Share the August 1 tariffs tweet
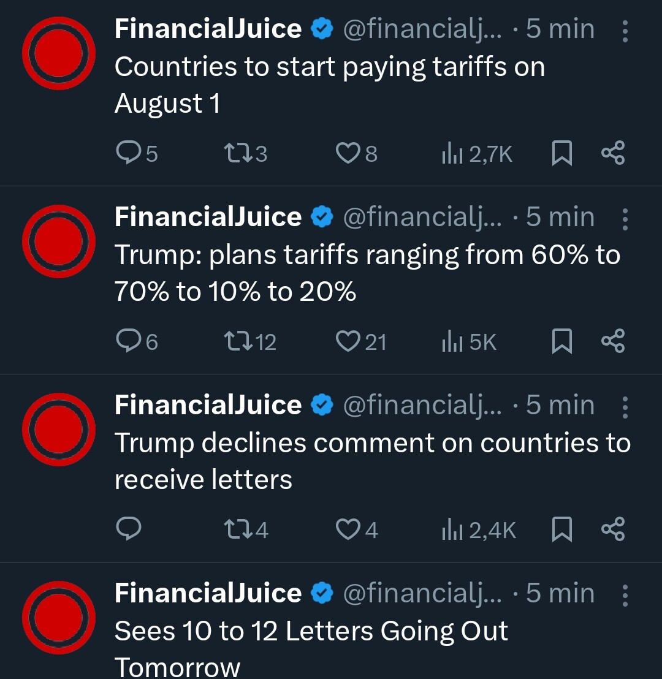Screen dimensions: 662x679 pos(613,153)
